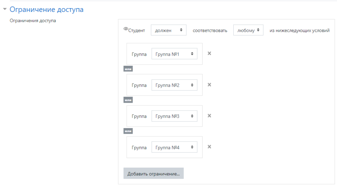Viewport: 337px width, 186px height.
Task: Open the должен dropdown
Action: point(168,30)
